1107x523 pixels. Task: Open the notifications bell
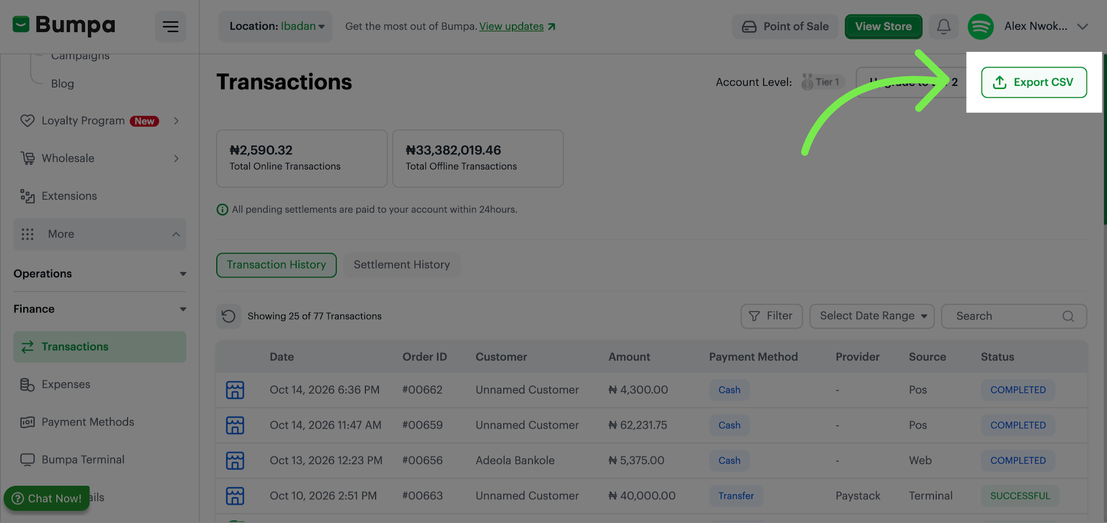[944, 26]
